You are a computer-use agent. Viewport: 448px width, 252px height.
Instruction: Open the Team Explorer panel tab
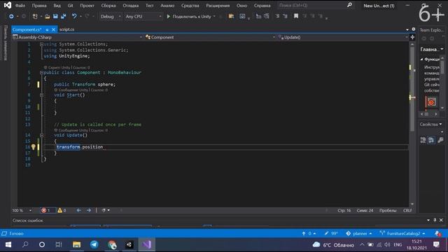[x=431, y=29]
